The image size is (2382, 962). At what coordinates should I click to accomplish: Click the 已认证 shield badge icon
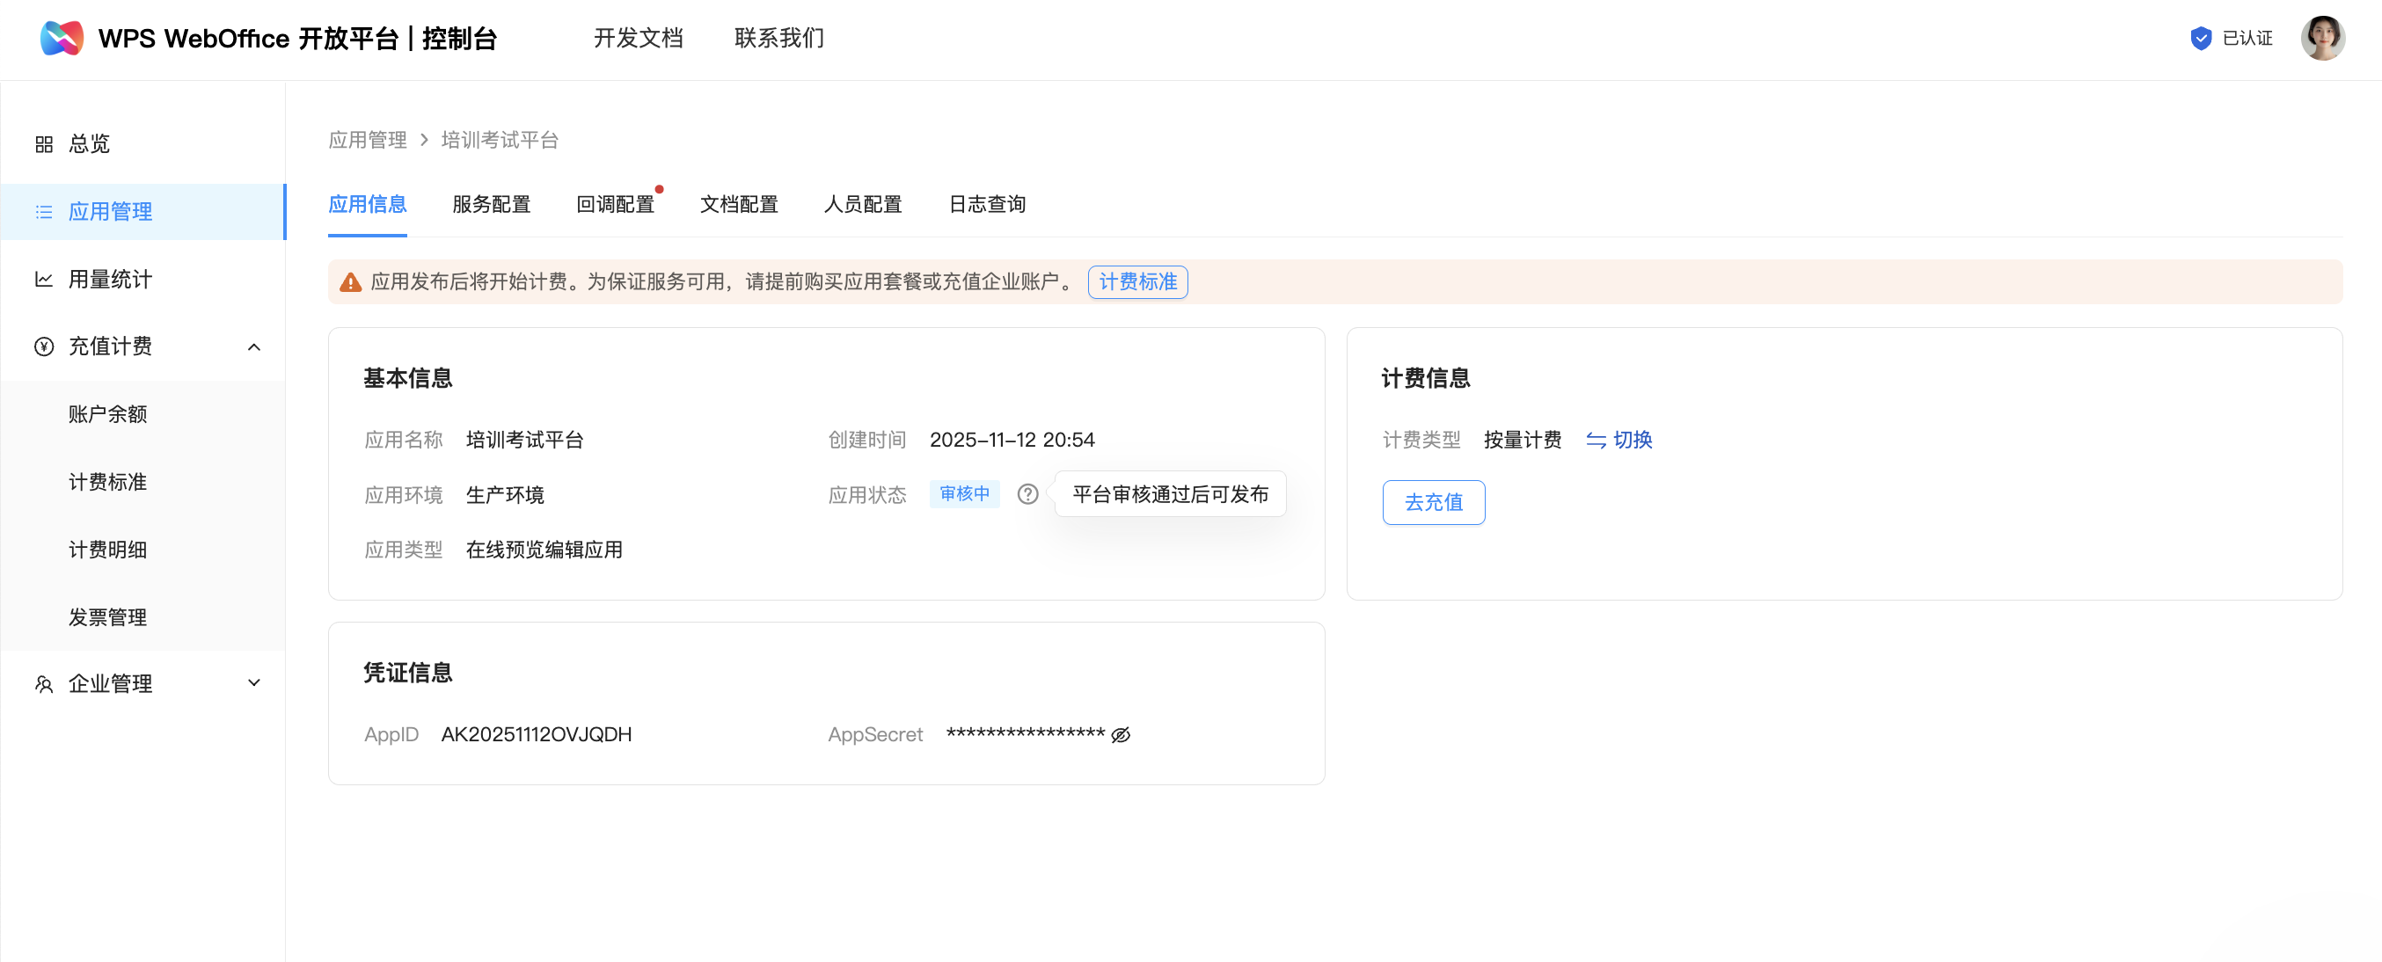coord(2201,38)
